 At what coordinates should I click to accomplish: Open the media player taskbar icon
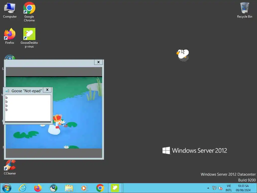pyautogui.click(x=84, y=188)
